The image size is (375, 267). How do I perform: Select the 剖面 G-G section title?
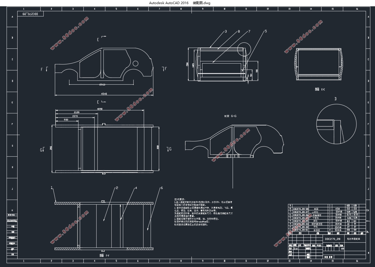click(x=230, y=116)
